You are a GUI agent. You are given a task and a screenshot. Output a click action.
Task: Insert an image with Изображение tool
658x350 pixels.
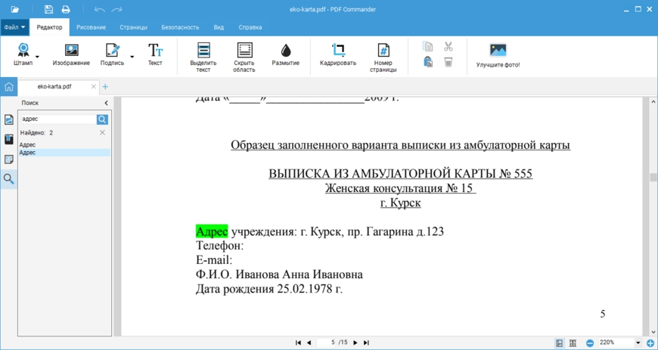click(71, 54)
